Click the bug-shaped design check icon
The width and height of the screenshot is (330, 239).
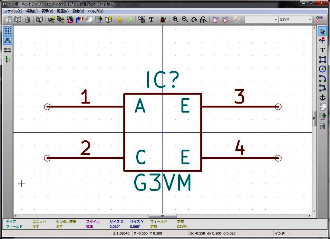point(163,20)
